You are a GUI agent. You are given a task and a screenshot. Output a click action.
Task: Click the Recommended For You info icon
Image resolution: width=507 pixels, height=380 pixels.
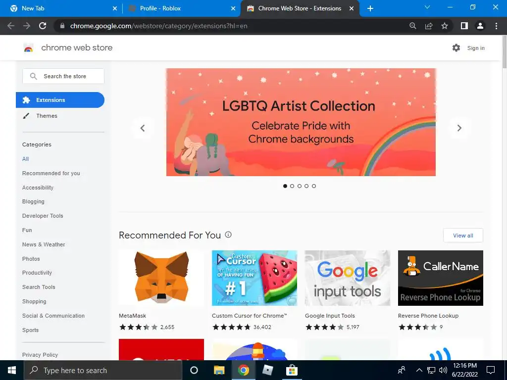click(x=228, y=235)
